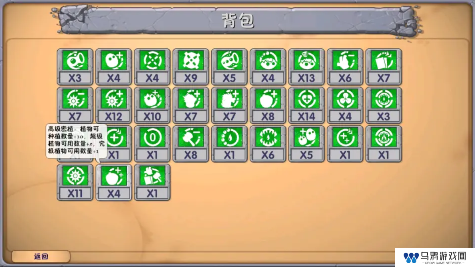Select the zombie head item labeled X13
The height and width of the screenshot is (268, 475).
pos(306,67)
